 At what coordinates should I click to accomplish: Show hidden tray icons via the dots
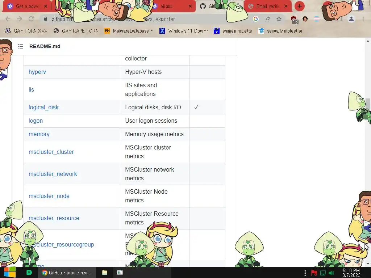point(305,273)
